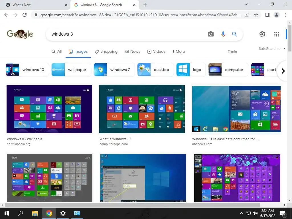
Task: Filter by the desktop chip
Action: tap(155, 70)
